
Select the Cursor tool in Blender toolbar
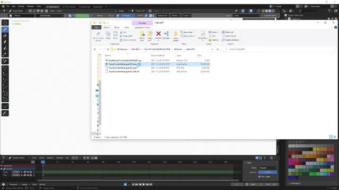[5, 23]
